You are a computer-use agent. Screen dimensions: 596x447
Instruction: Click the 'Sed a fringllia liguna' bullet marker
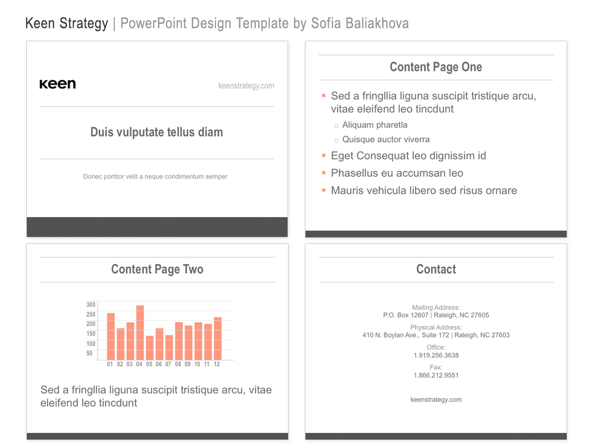click(323, 95)
